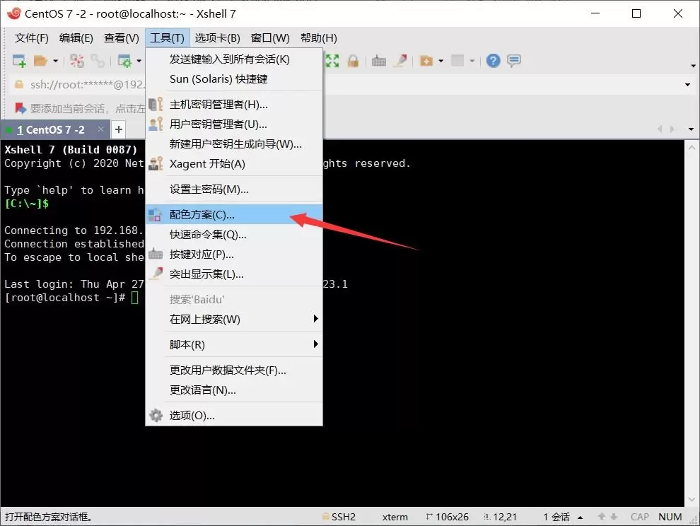
Task: Click the xterm status bar entry
Action: point(395,517)
